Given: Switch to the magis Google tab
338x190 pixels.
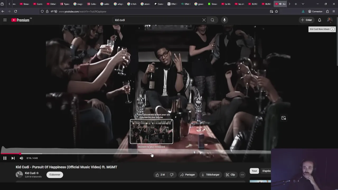Looking at the screenshot, I should tap(78, 4).
